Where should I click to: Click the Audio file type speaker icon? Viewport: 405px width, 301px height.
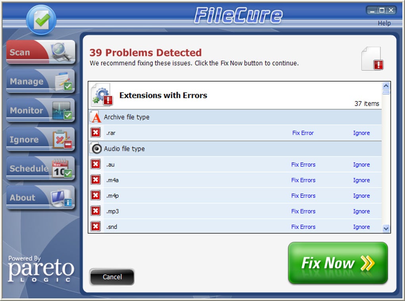[96, 149]
